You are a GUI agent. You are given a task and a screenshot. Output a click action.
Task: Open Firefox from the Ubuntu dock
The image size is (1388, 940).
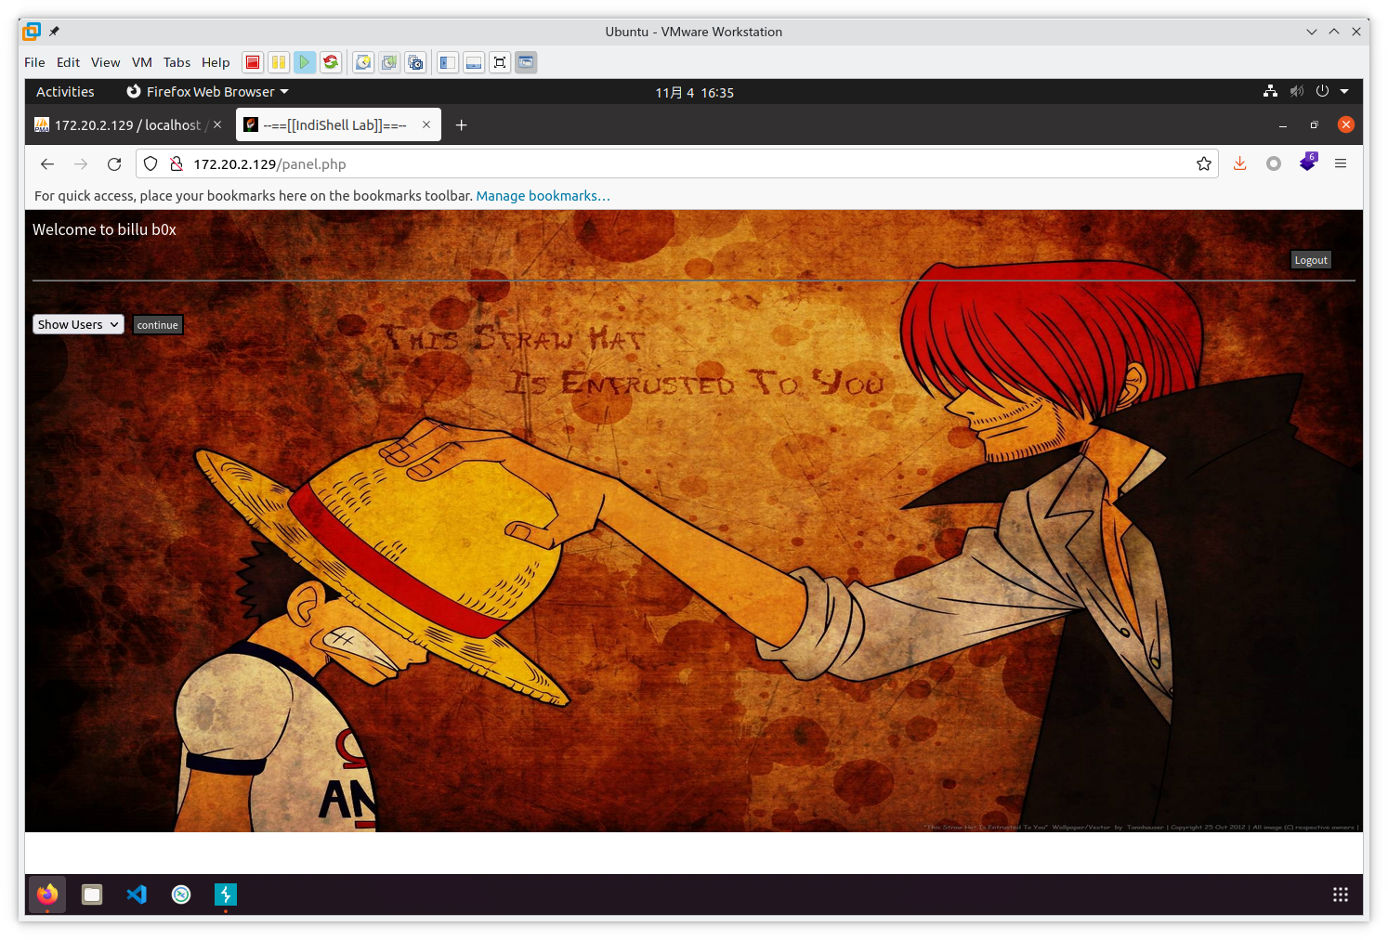47,894
